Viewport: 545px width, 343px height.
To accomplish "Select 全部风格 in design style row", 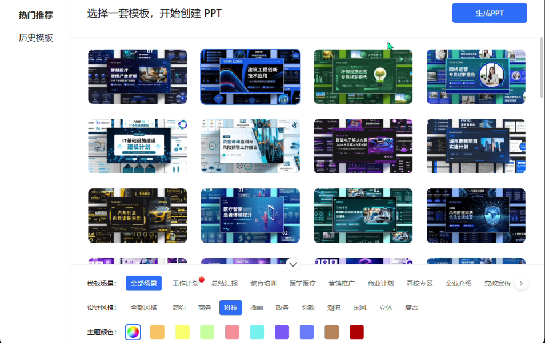I will click(143, 308).
